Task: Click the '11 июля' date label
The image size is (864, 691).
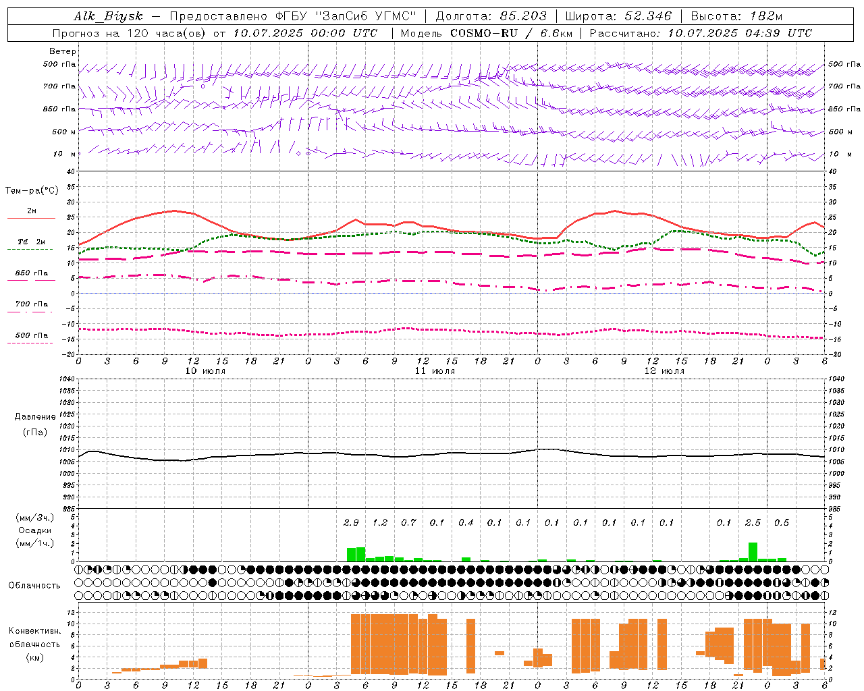Action: click(435, 370)
